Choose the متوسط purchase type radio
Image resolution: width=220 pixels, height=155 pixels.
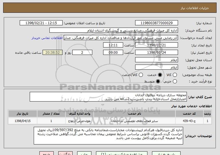[158, 81]
